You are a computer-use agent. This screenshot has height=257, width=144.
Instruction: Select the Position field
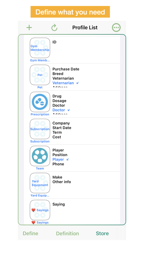pyautogui.click(x=60, y=155)
